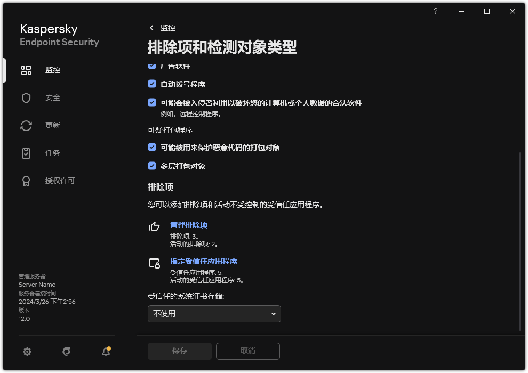This screenshot has height=373, width=528.
Task: Open notifications via the bell icon
Action: pos(106,352)
